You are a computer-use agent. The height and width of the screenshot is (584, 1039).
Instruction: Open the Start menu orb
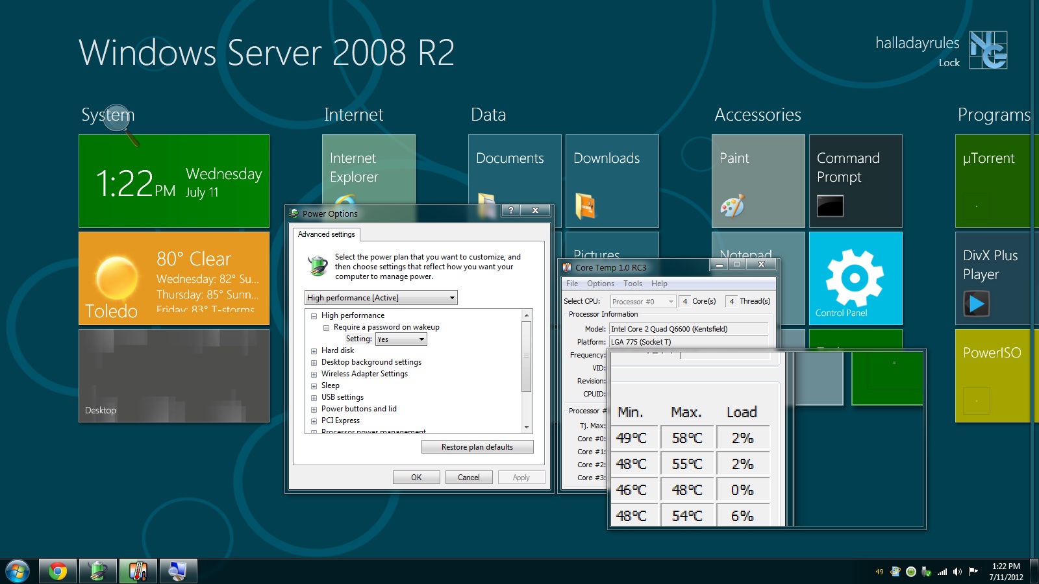point(17,572)
